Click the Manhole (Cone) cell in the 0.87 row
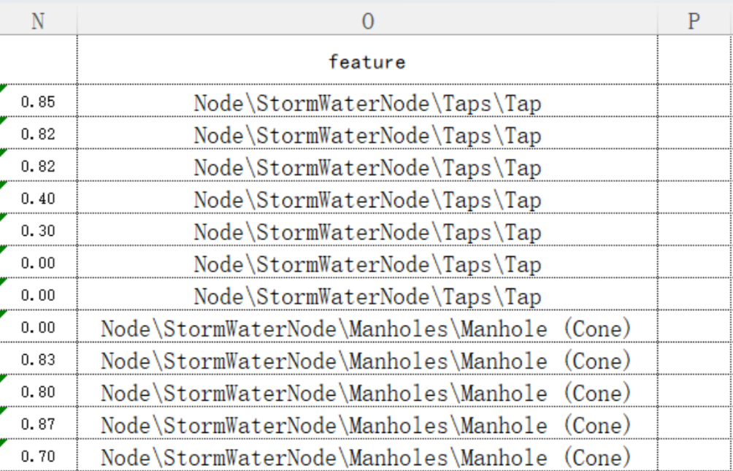The width and height of the screenshot is (733, 471). tap(367, 425)
